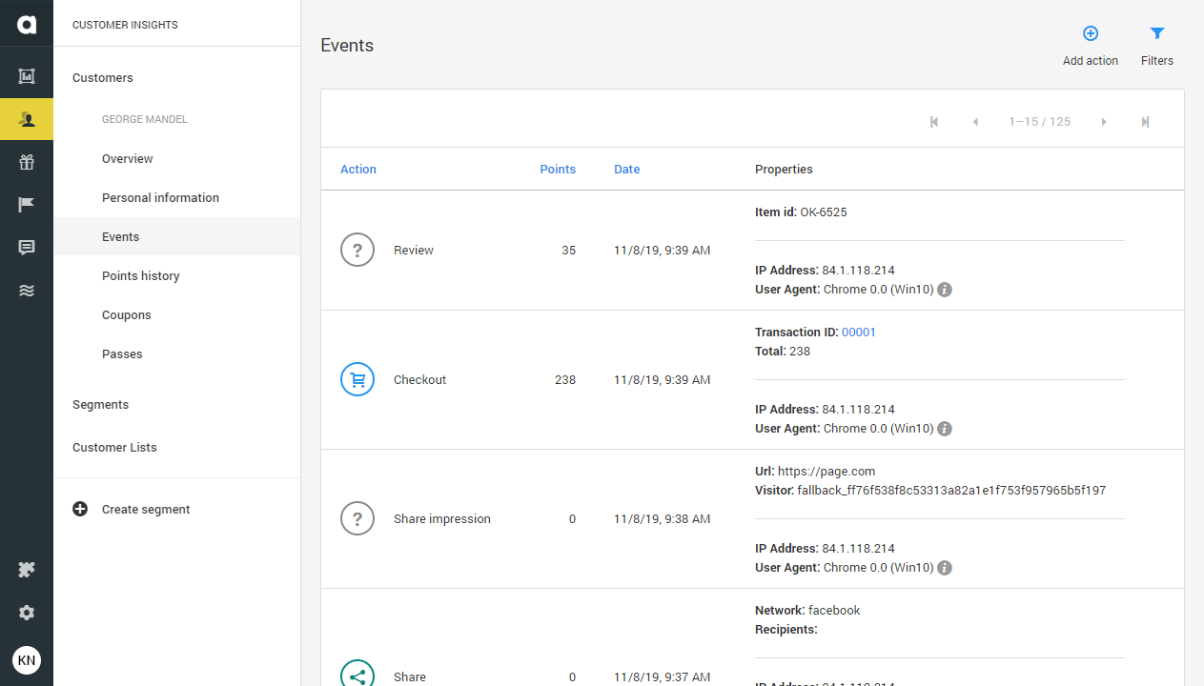Image resolution: width=1204 pixels, height=686 pixels.
Task: Sort events by Points column
Action: click(x=558, y=170)
